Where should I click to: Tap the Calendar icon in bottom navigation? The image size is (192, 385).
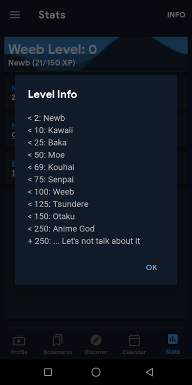[134, 340]
